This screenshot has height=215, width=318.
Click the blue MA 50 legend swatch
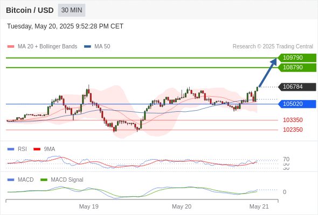[87, 47]
